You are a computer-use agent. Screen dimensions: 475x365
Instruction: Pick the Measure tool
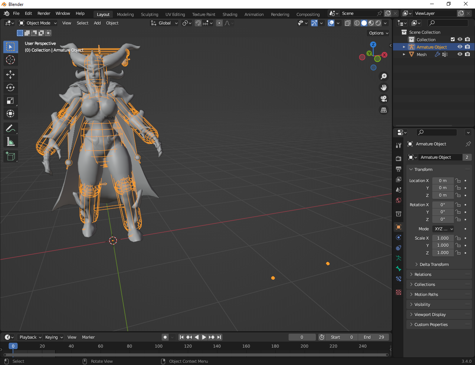coord(10,142)
